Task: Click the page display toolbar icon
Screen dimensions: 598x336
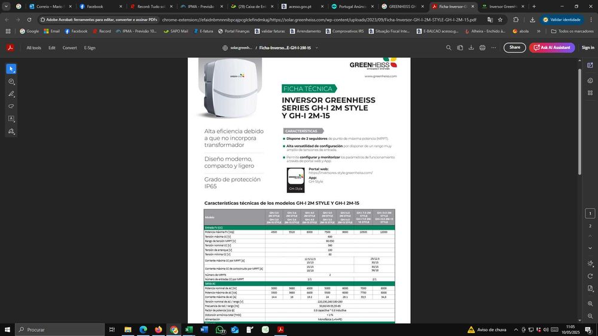Action: click(460, 48)
